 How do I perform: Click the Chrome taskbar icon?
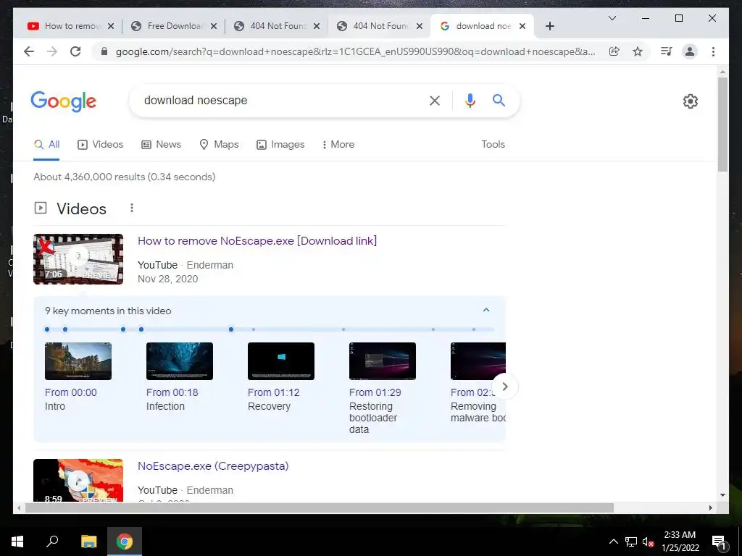125,542
